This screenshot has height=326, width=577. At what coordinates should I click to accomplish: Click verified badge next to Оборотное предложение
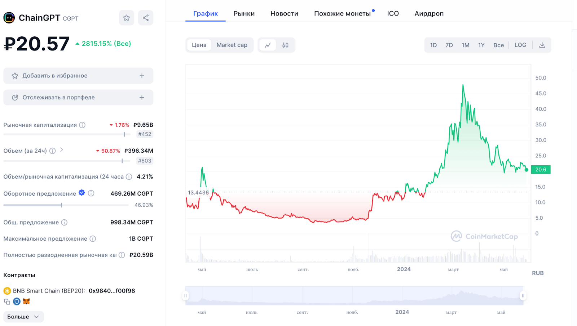pyautogui.click(x=82, y=193)
